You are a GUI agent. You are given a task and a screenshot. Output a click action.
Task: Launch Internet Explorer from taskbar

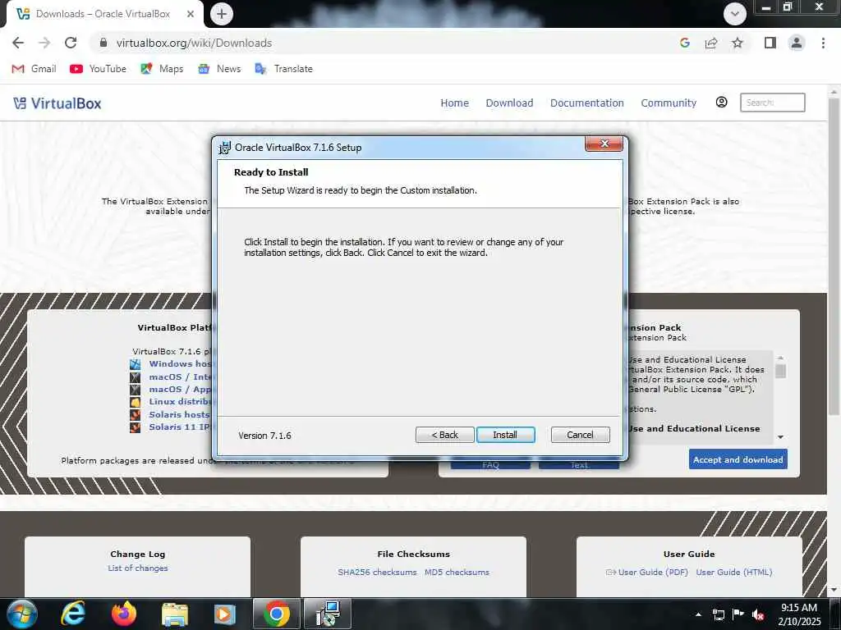(73, 614)
